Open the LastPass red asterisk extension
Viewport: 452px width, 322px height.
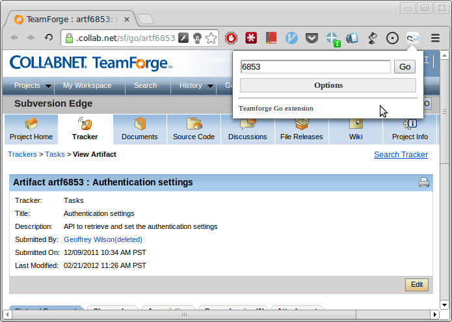point(251,38)
